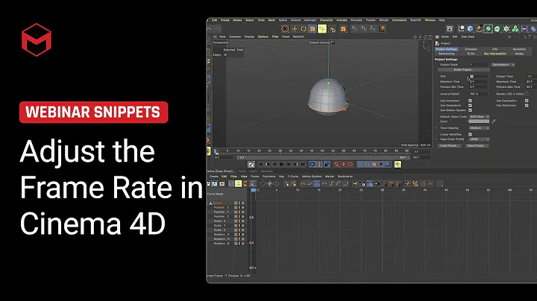
Task: Click the Maximum Time input field
Action: tap(531, 82)
